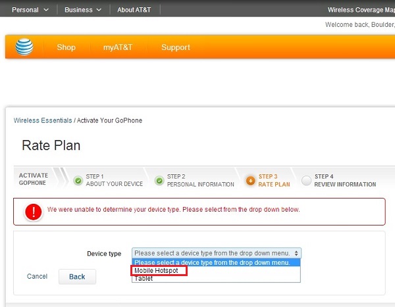Open the Business dropdown menu

(x=83, y=10)
